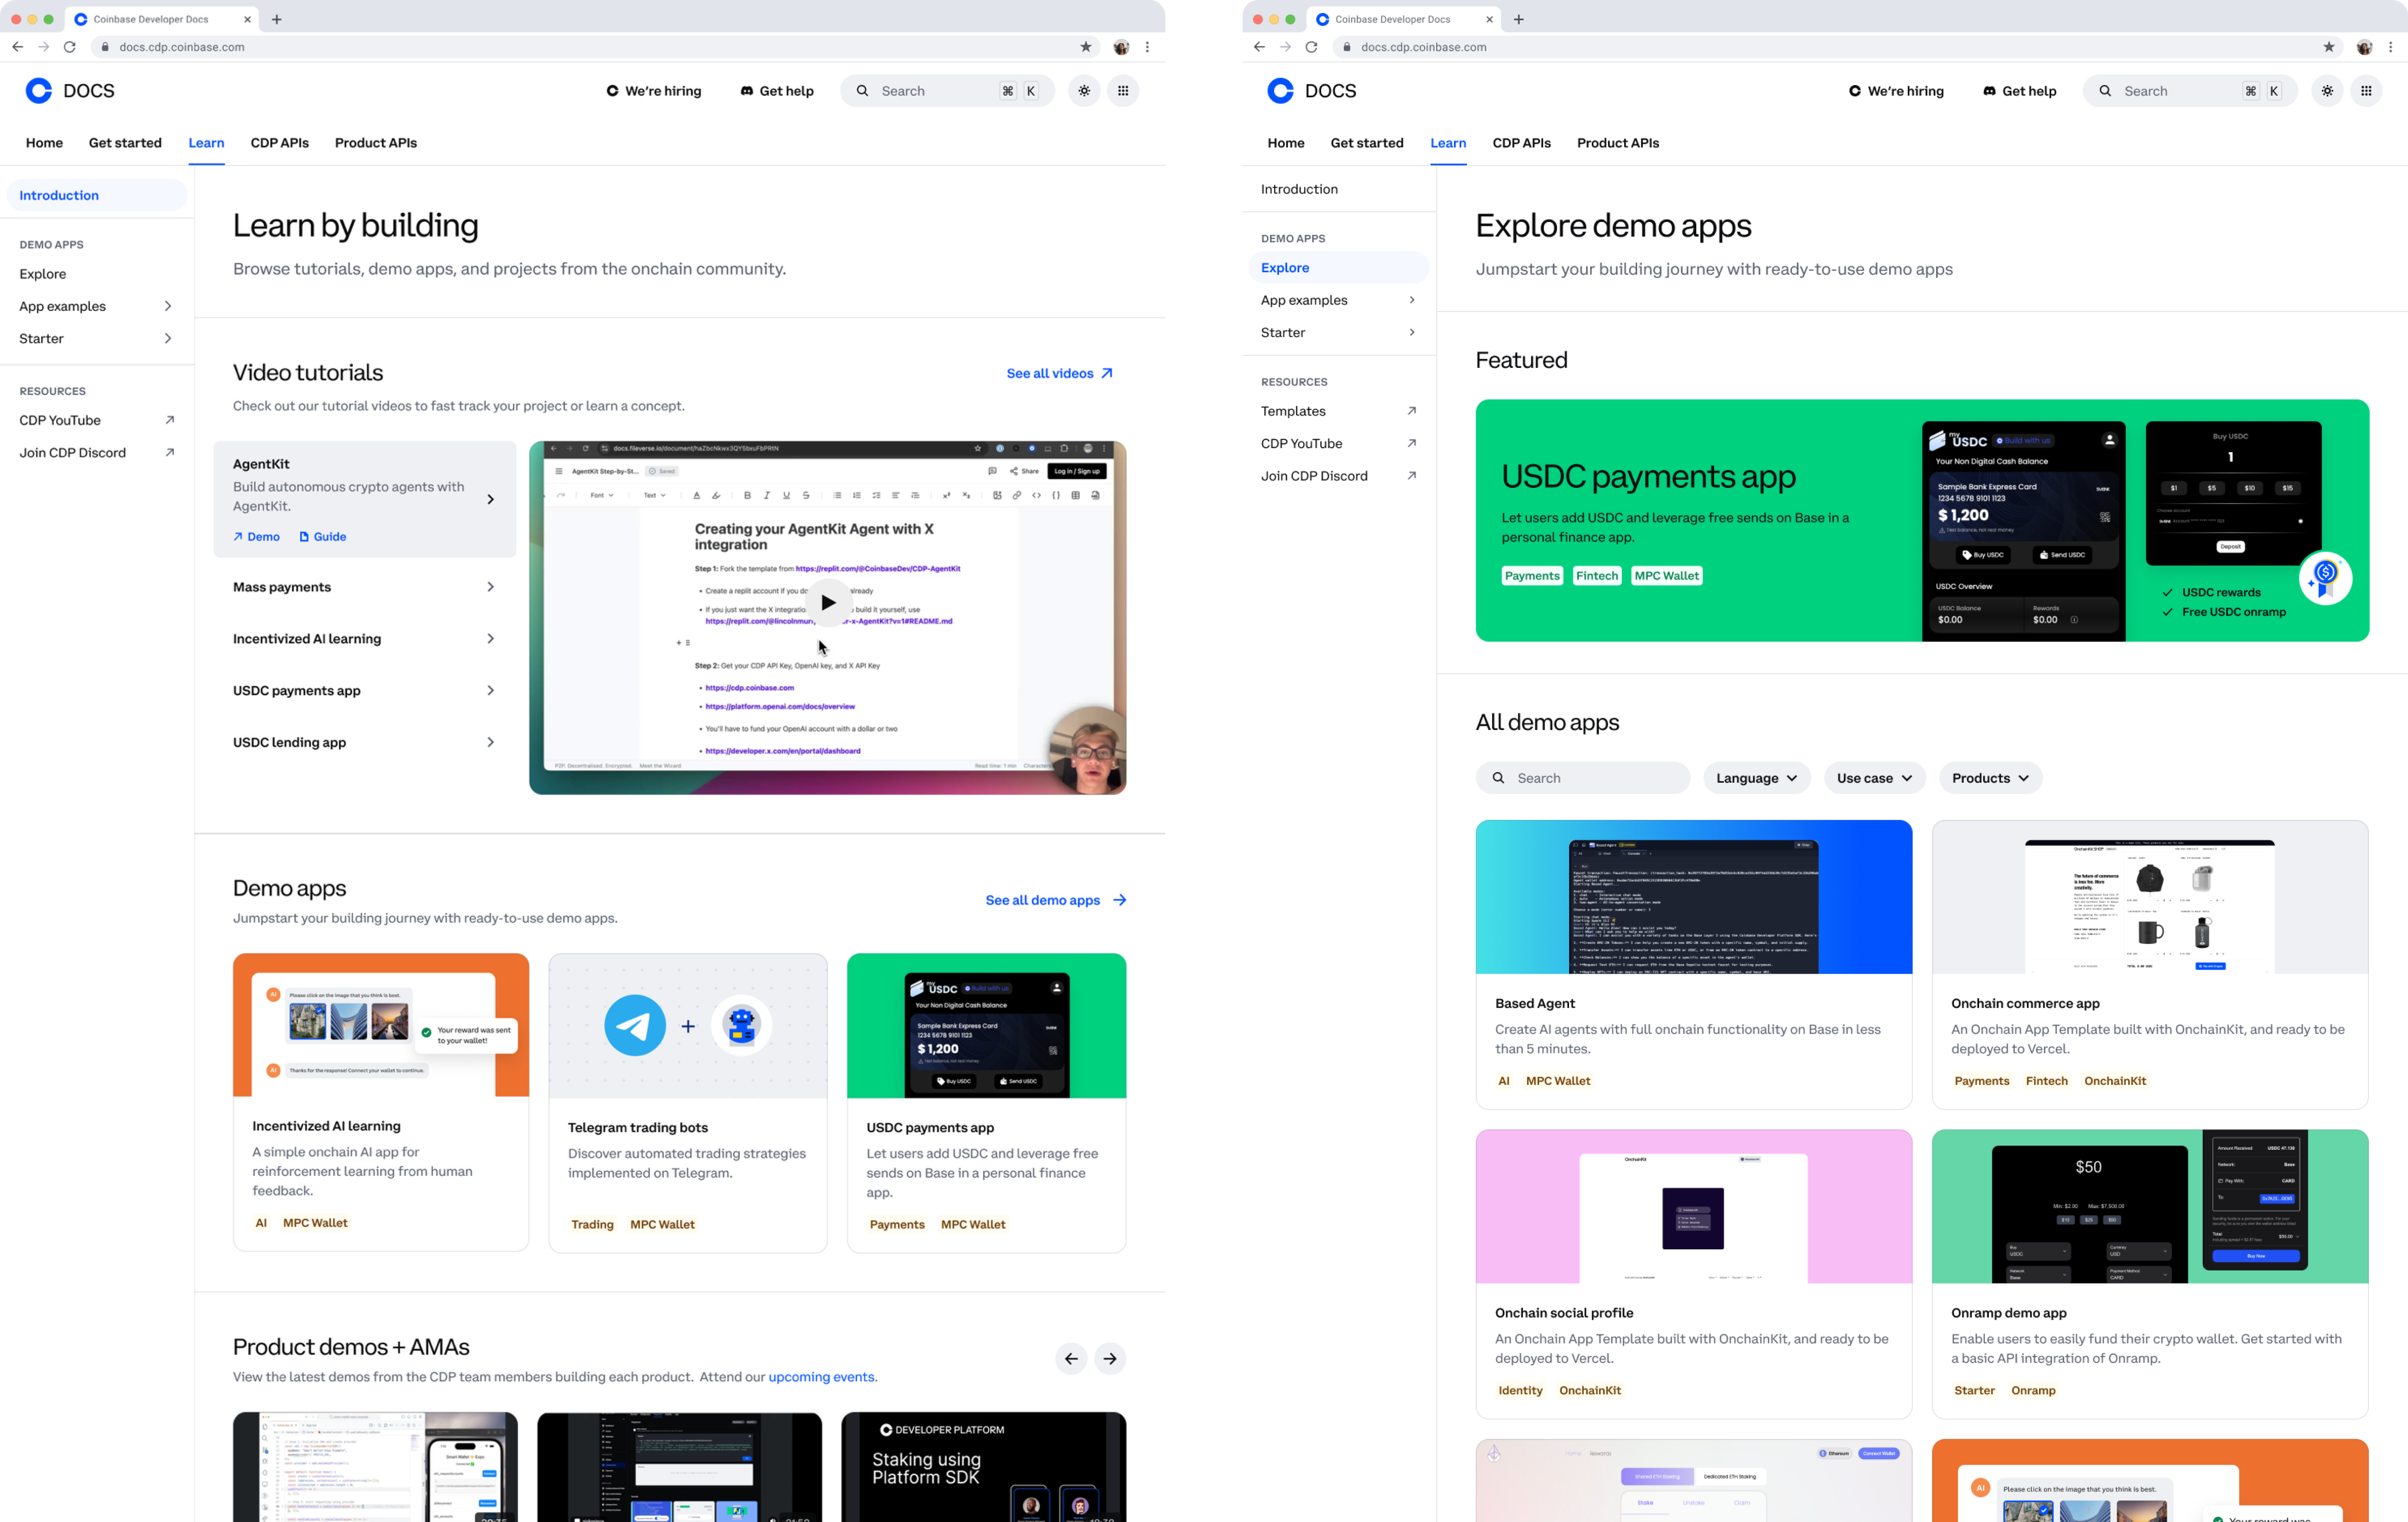The height and width of the screenshot is (1522, 2408).
Task: Toggle light/dark theme in left window
Action: tap(1084, 91)
